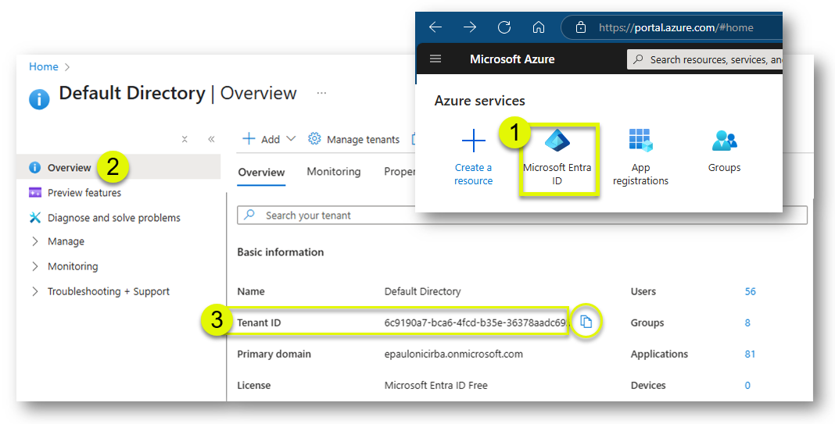
Task: Open Diagnose and solve problems
Action: (x=105, y=218)
